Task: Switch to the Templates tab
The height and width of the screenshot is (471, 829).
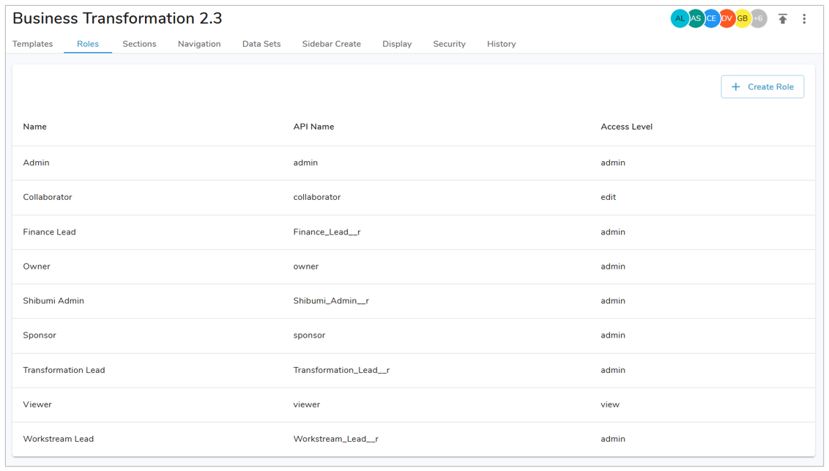Action: pos(33,44)
